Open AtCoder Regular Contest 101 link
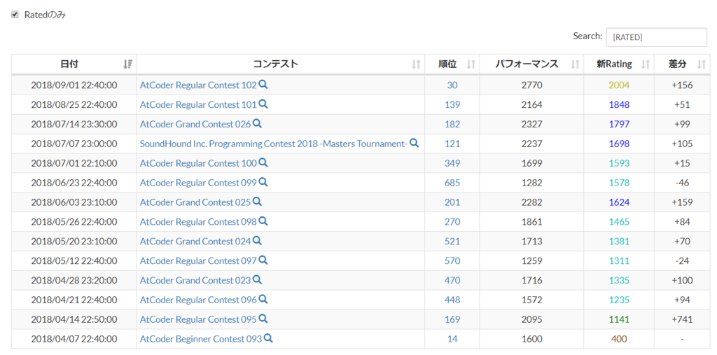 pyautogui.click(x=198, y=105)
